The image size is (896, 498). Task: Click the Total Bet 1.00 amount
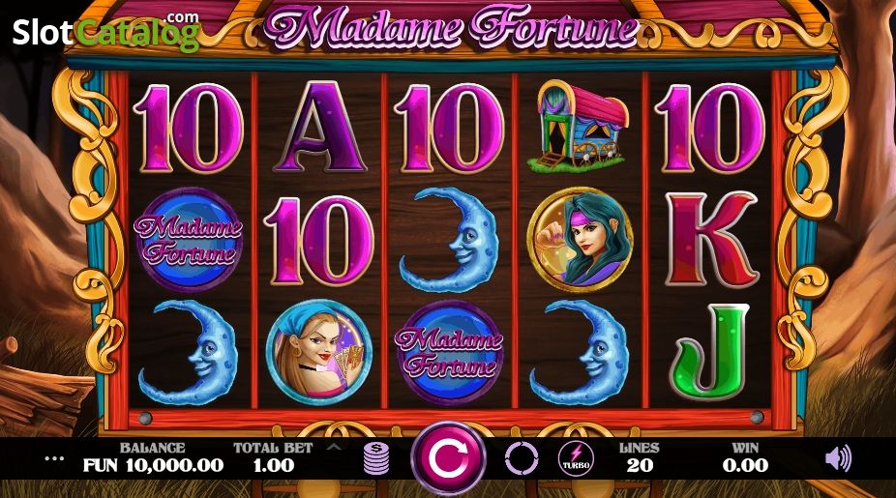click(273, 465)
